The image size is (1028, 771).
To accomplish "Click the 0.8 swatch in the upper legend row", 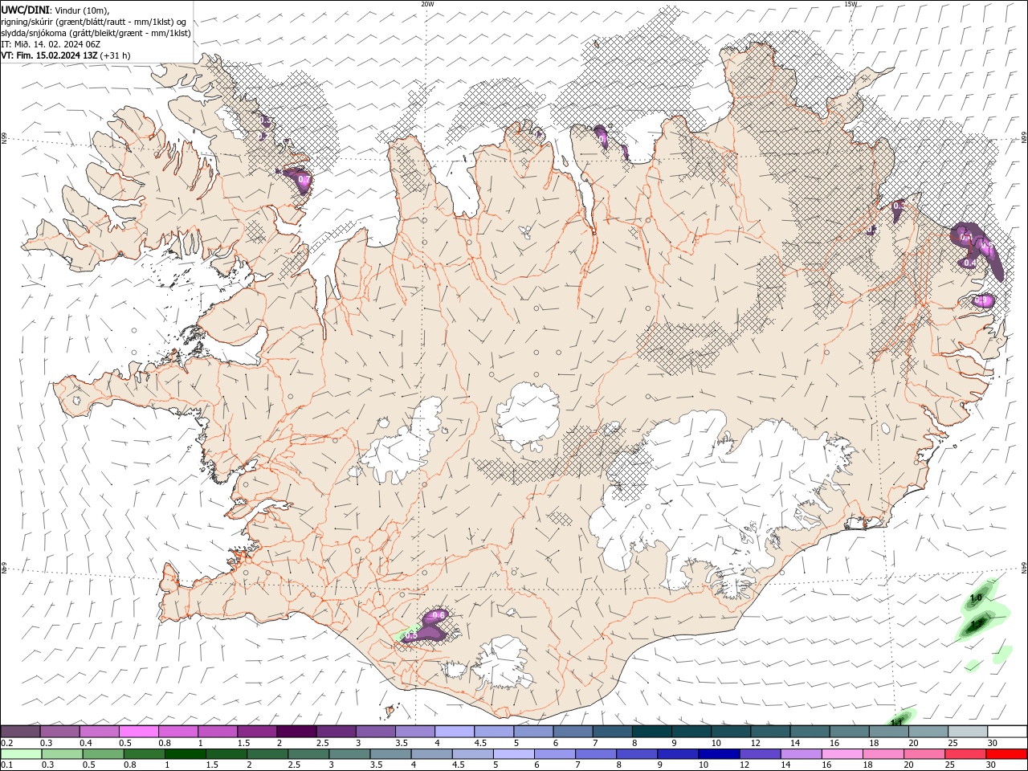I will point(178,732).
